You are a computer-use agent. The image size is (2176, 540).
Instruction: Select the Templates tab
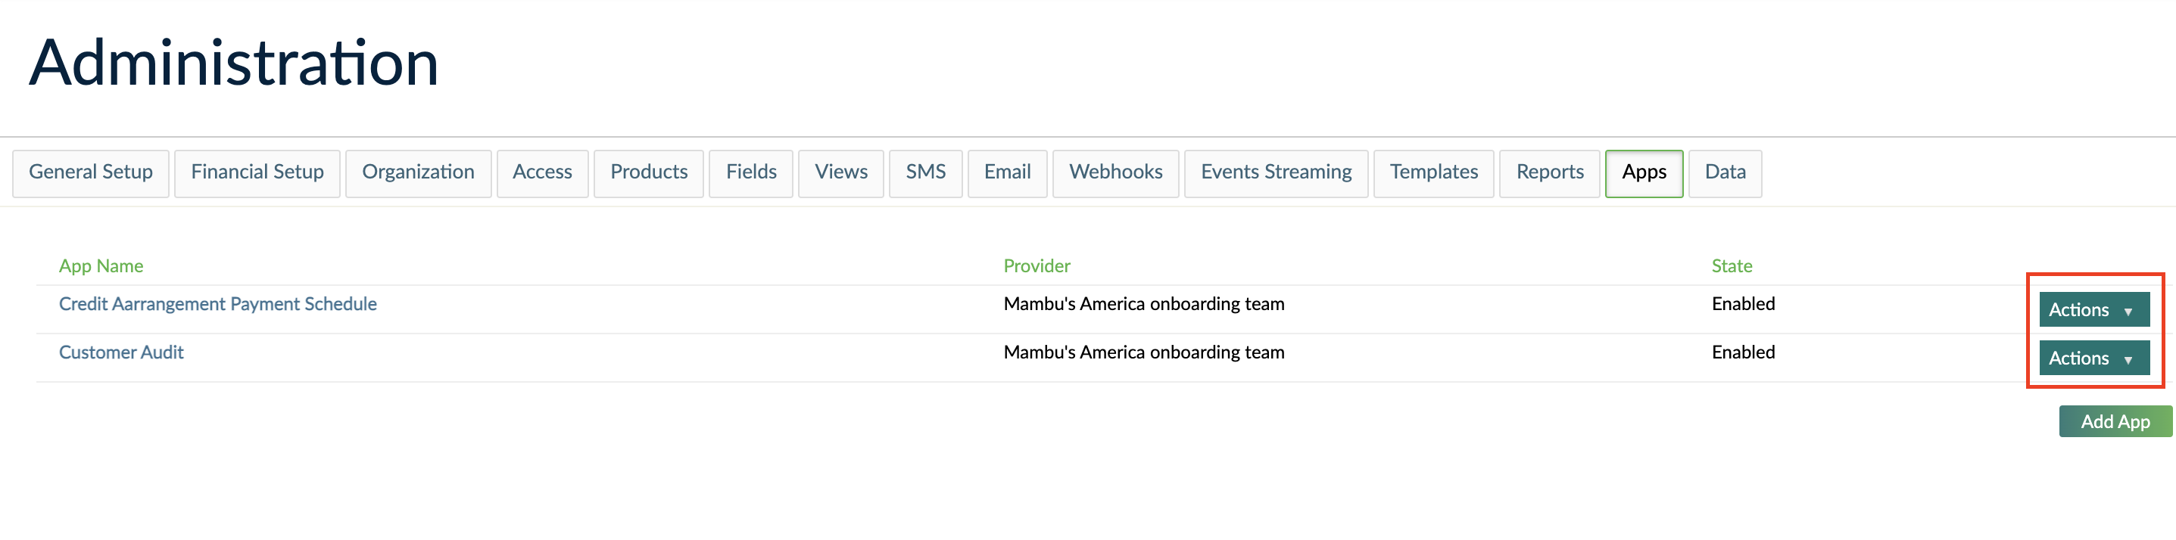[x=1433, y=173]
